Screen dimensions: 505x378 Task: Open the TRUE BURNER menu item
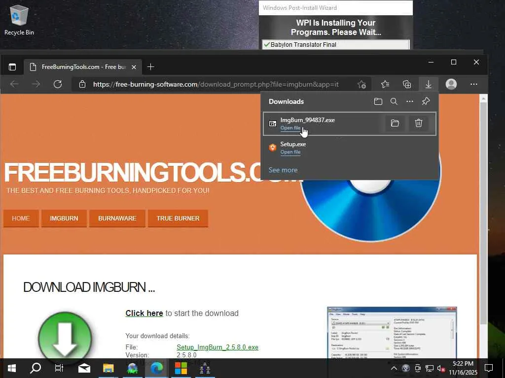(178, 218)
